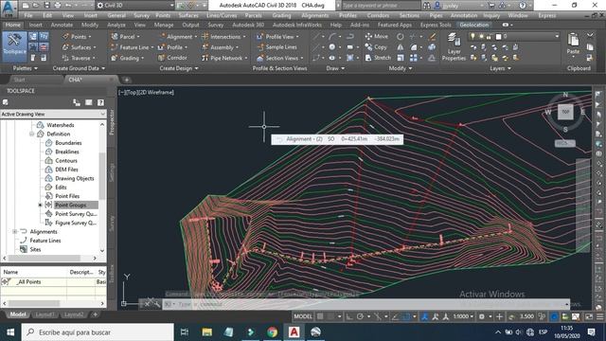Click the Open file icon in quick access toolbar

click(36, 6)
